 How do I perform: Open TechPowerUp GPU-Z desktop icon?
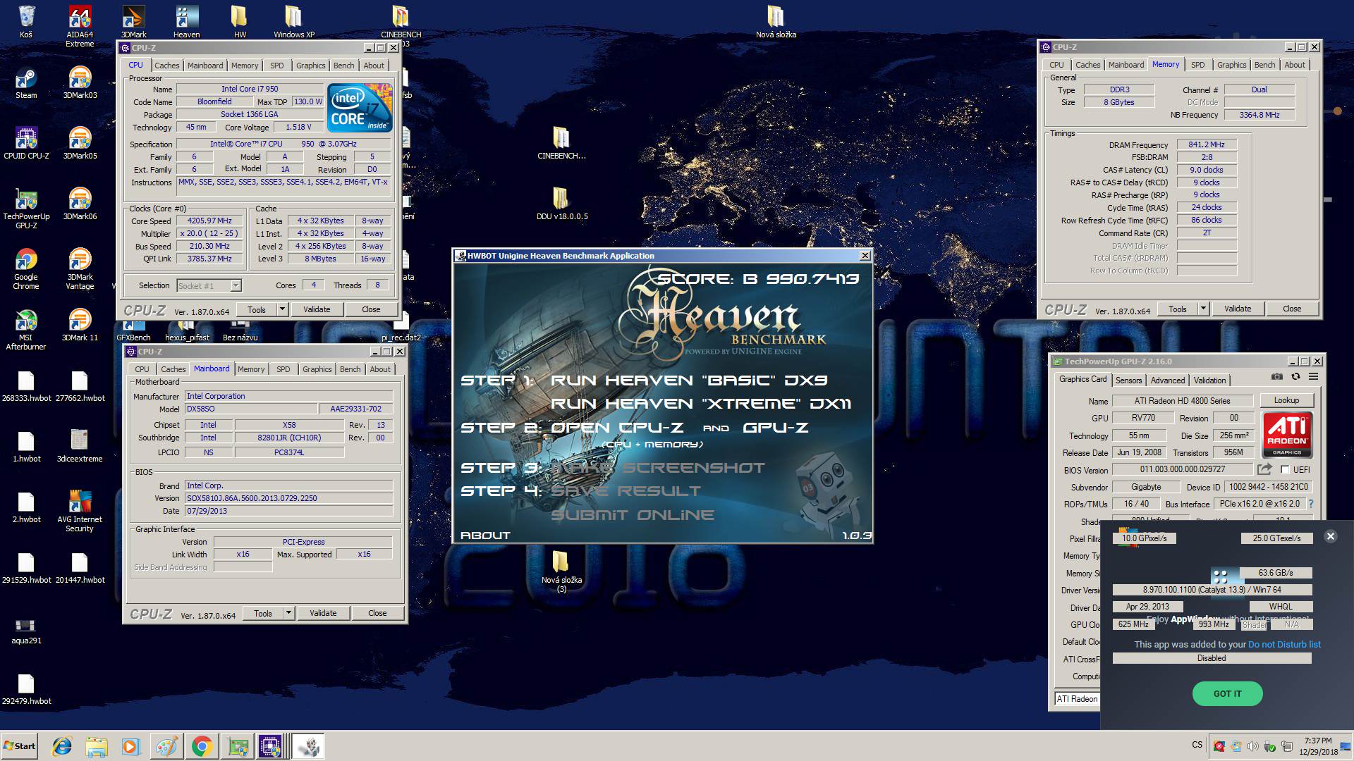pyautogui.click(x=26, y=209)
